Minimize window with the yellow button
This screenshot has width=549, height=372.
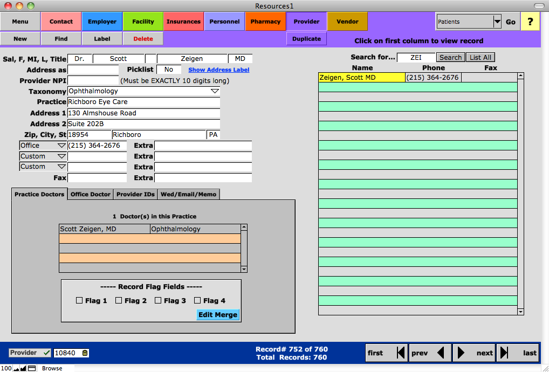tap(19, 6)
